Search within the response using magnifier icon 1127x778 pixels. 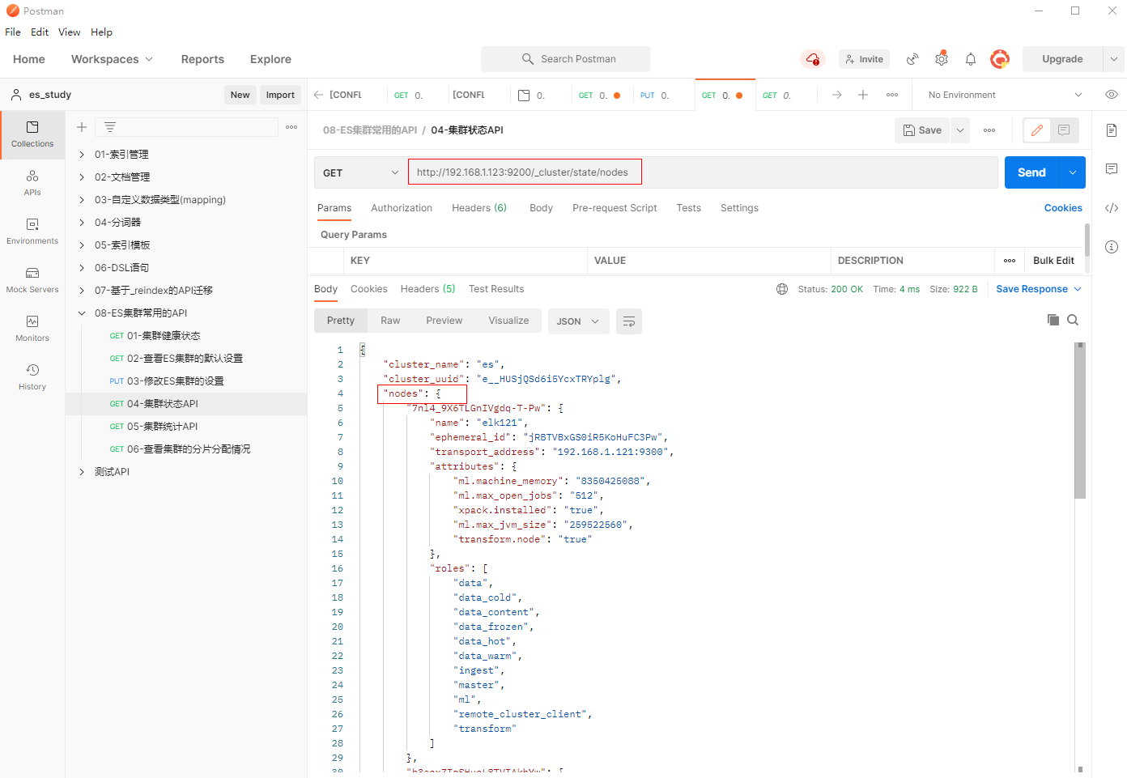[x=1073, y=320]
